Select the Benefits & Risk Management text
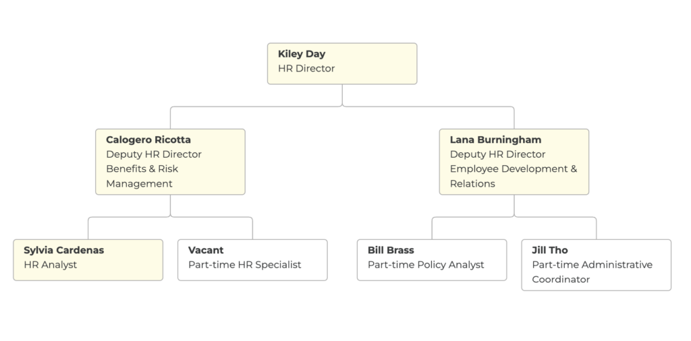Screen dimensions: 691x341 [x=142, y=176]
